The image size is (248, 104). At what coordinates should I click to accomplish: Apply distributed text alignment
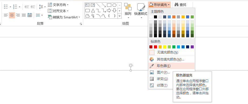point(30,15)
